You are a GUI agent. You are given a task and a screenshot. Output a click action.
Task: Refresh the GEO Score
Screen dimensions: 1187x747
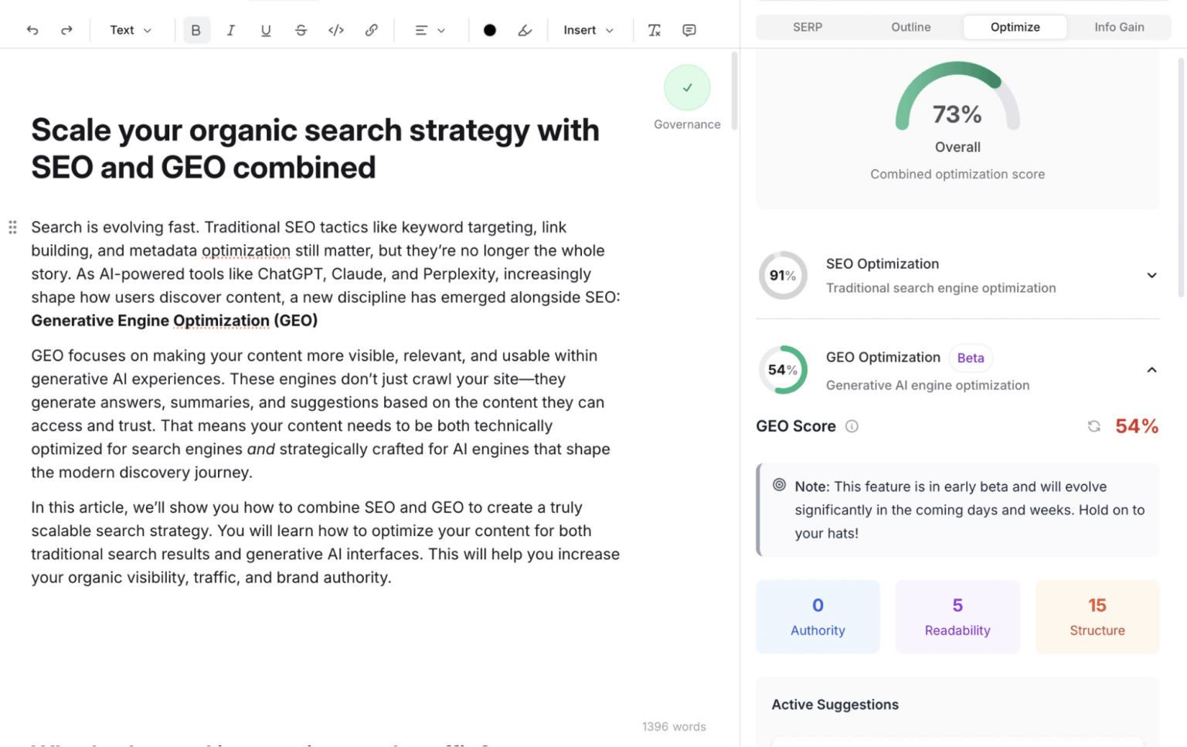click(1093, 426)
